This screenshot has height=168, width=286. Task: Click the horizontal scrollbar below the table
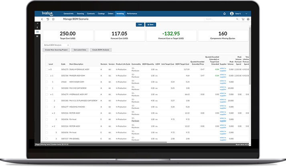pyautogui.click(x=104, y=142)
